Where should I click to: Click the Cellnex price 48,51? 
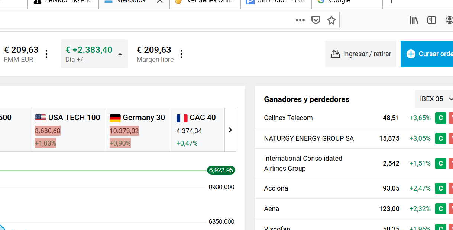391,118
